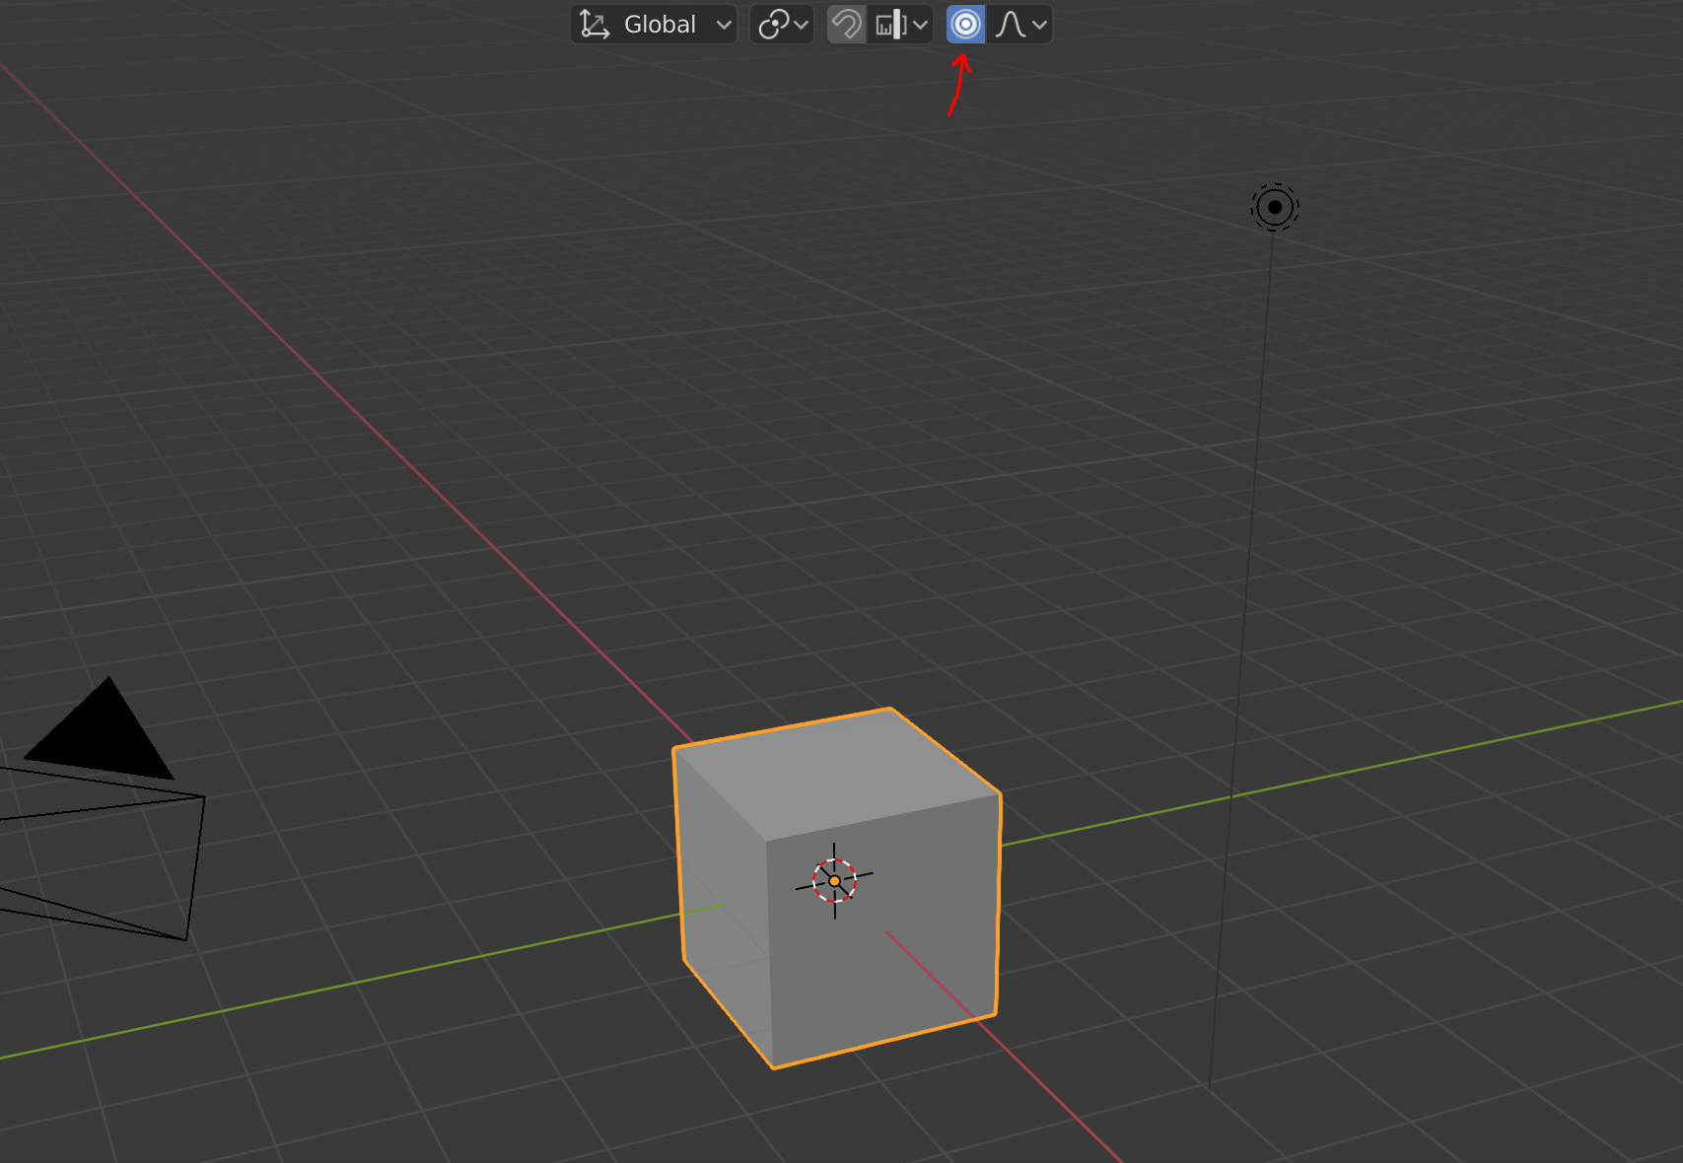Open the transform pivot point menu

783,25
